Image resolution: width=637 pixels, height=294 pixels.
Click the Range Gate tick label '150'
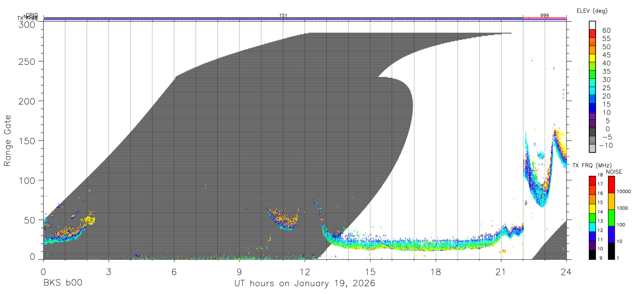pyautogui.click(x=27, y=141)
